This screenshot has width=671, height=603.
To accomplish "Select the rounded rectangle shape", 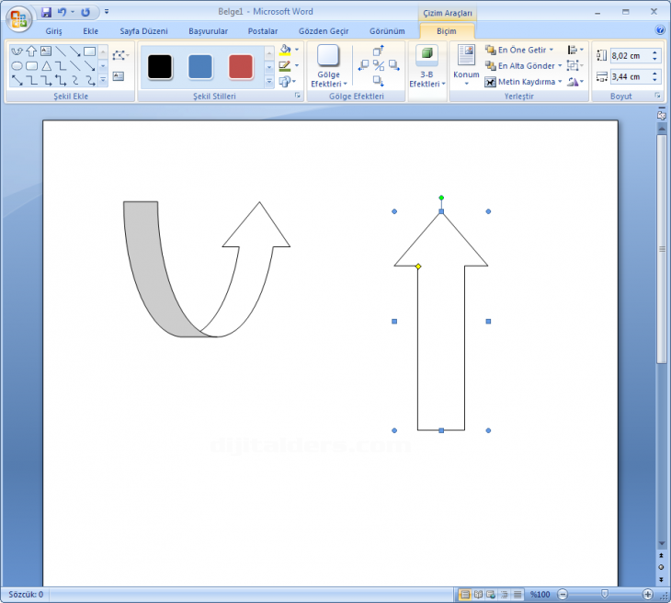I will point(31,66).
